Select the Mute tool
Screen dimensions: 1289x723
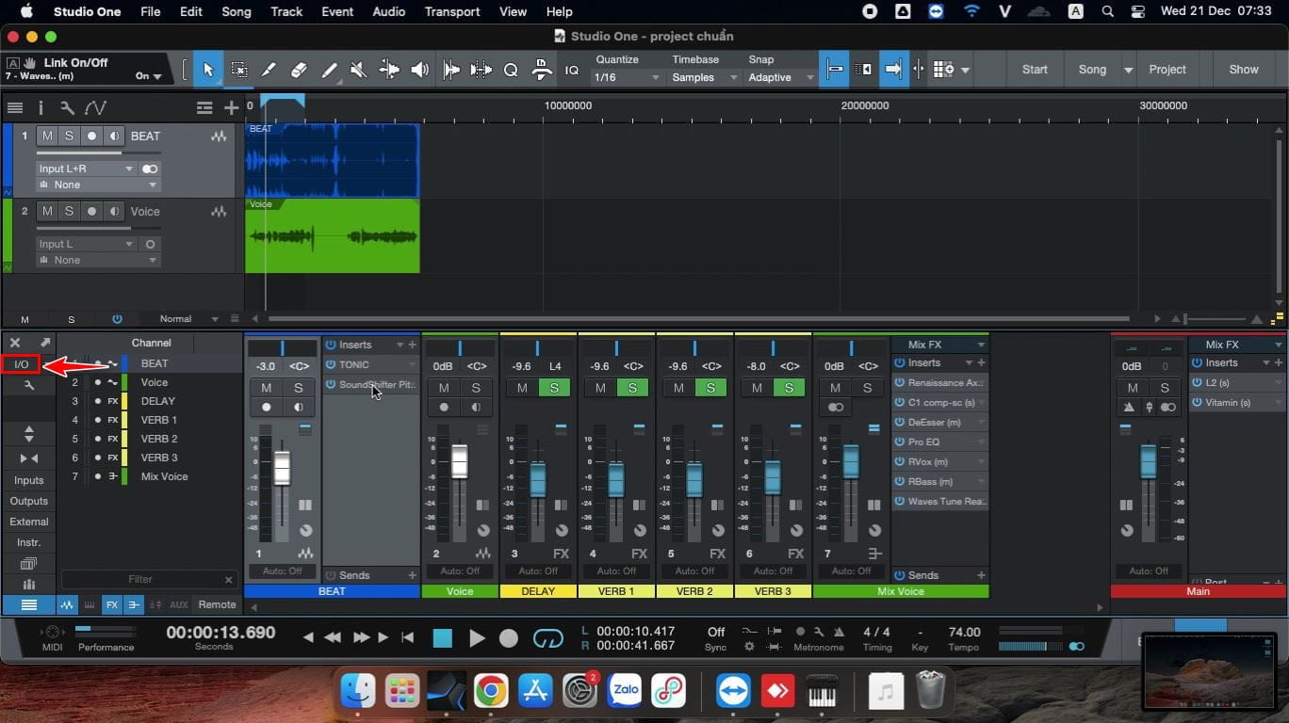(x=358, y=70)
